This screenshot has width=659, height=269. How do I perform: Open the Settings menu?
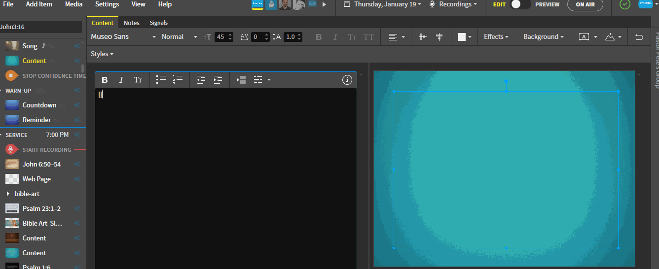pyautogui.click(x=107, y=4)
